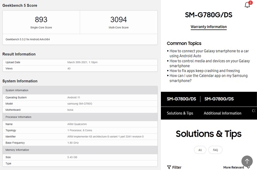The width and height of the screenshot is (257, 170).
Task: Open the Android Auto connection topic
Action: coord(209,53)
